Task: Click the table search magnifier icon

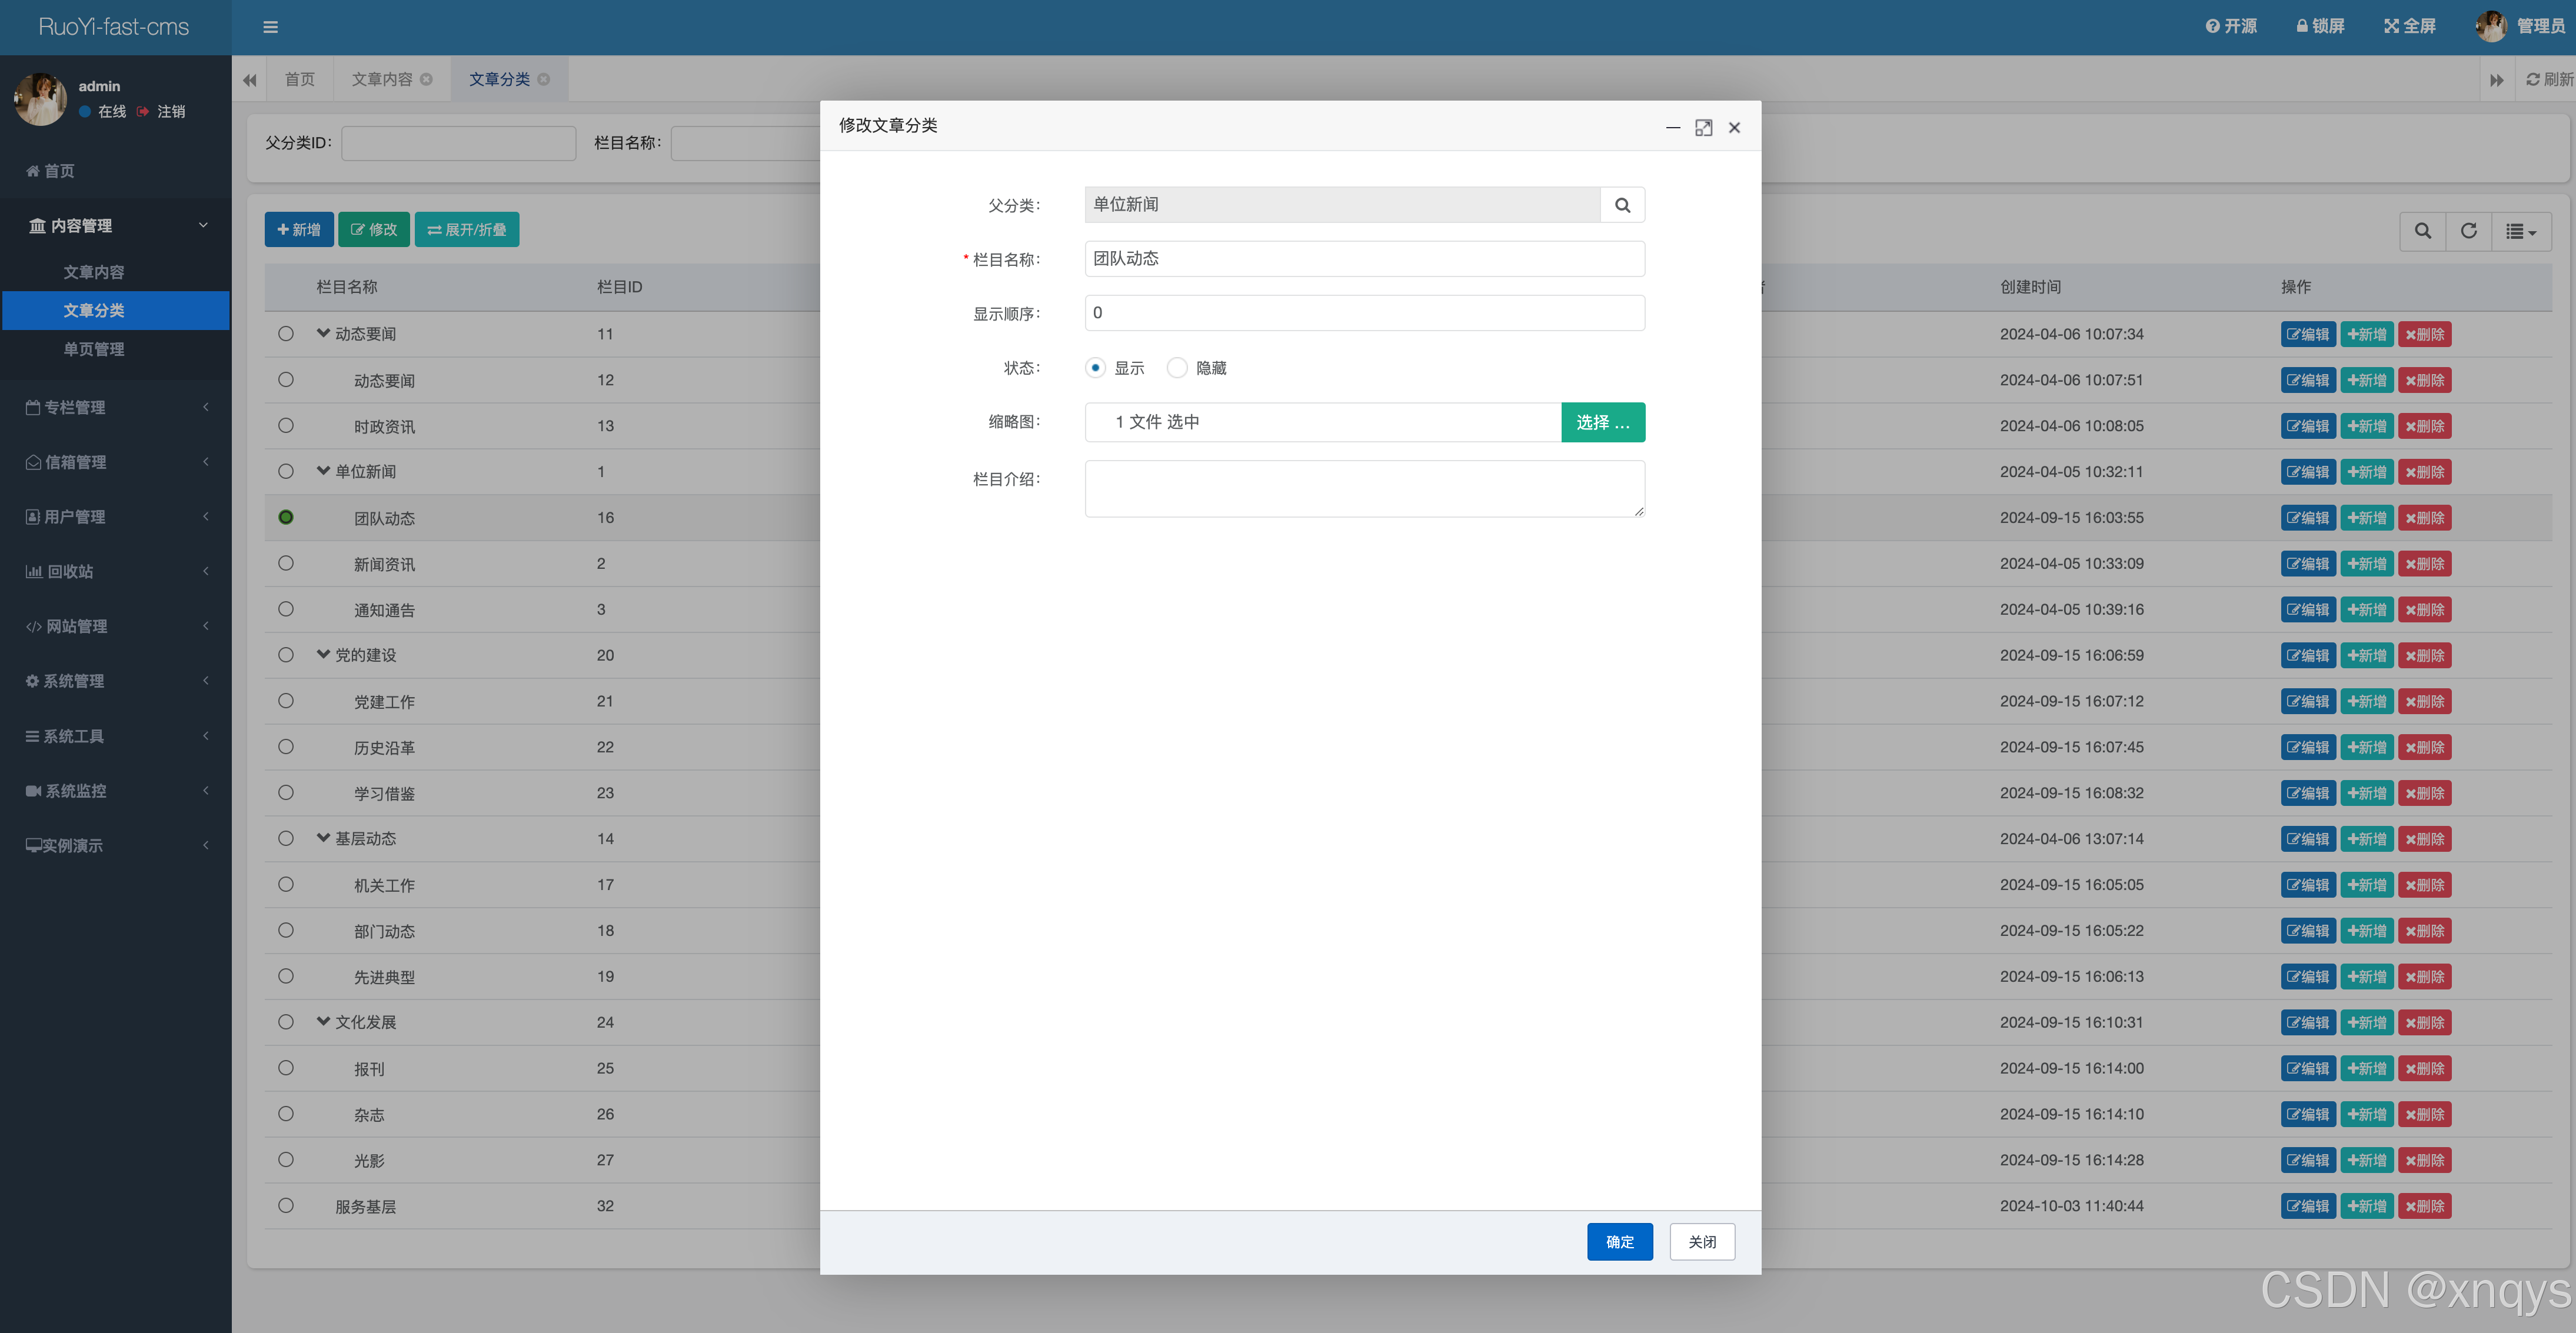Action: [2422, 231]
